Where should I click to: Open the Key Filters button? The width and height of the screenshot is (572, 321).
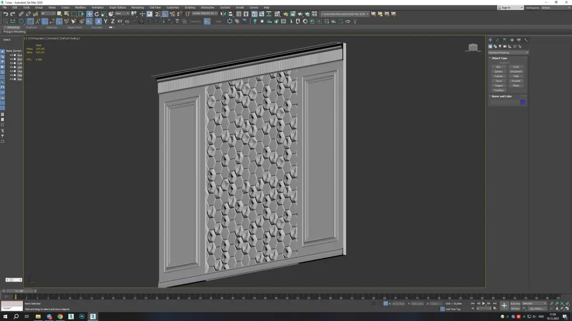(537, 309)
